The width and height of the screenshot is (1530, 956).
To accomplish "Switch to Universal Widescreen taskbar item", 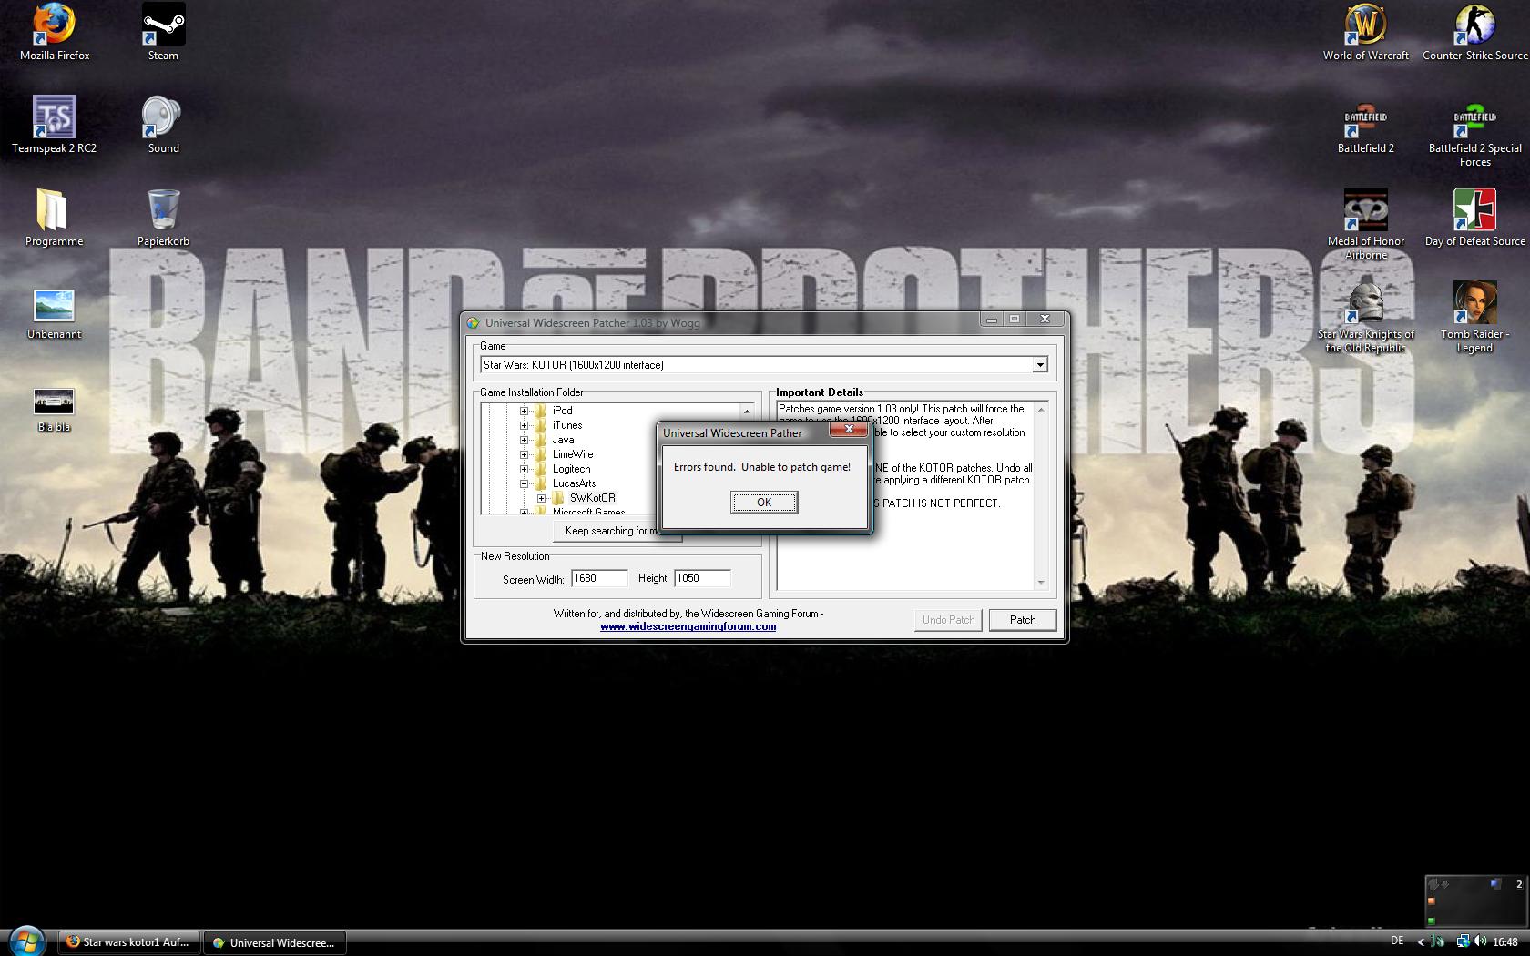I will [x=274, y=942].
